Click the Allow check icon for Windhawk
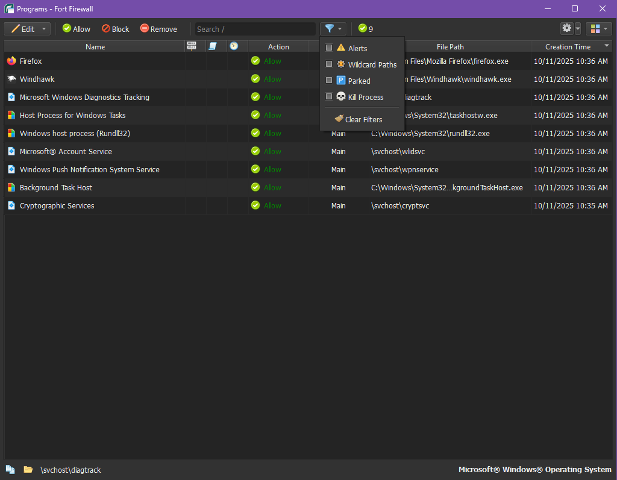Viewport: 617px width, 480px height. coord(255,79)
